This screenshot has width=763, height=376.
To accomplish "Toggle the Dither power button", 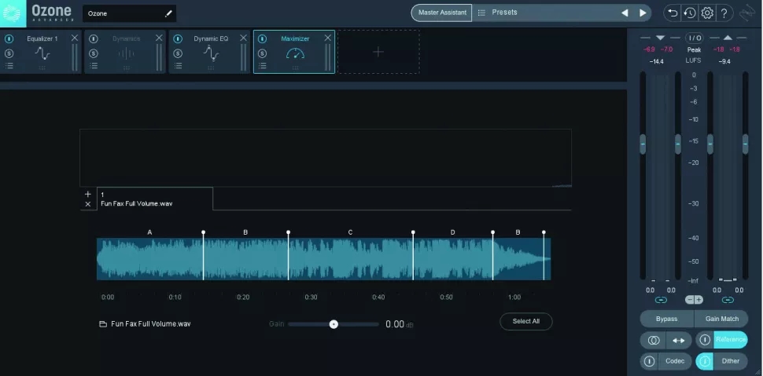I will tap(705, 361).
